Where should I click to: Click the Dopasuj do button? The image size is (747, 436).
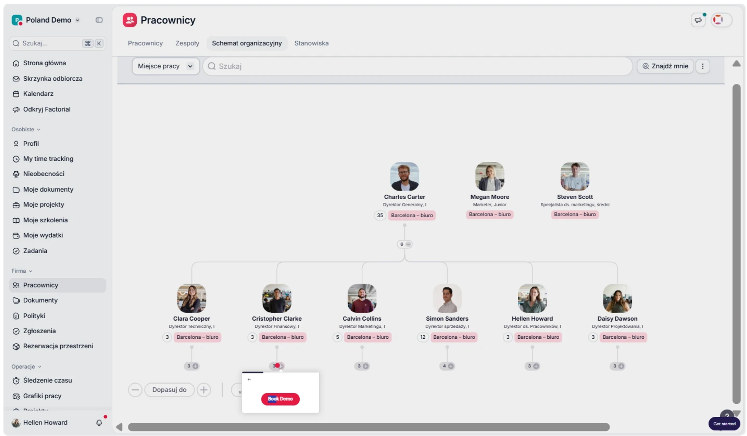click(x=169, y=390)
